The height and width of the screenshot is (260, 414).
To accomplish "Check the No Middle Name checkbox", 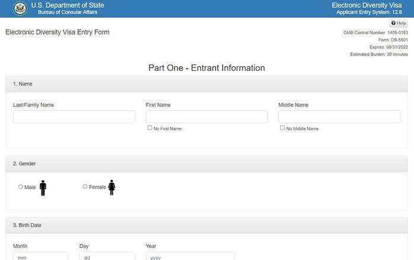I will pyautogui.click(x=282, y=128).
